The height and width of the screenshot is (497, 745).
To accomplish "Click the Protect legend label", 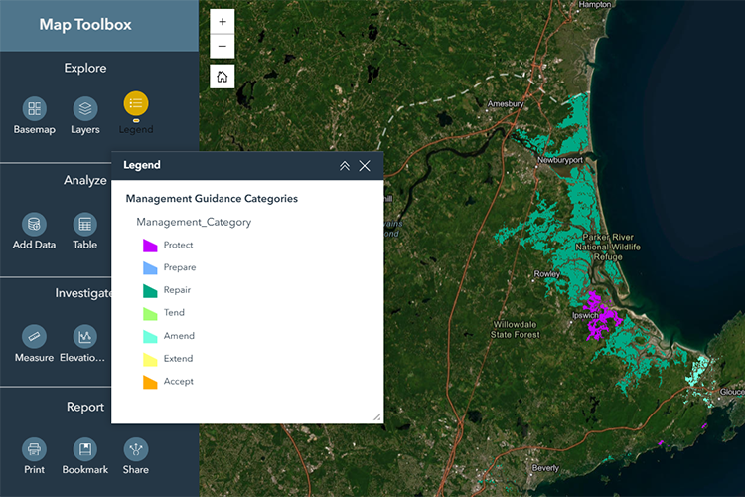I will coord(178,245).
